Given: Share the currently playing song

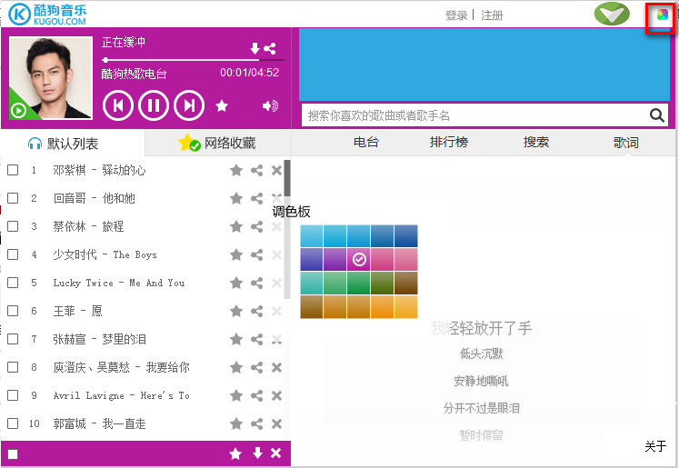Looking at the screenshot, I should coord(270,48).
